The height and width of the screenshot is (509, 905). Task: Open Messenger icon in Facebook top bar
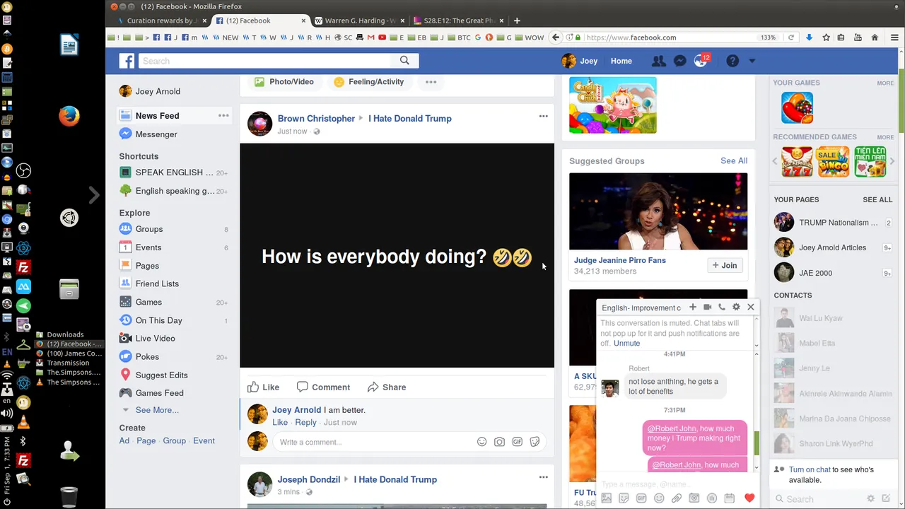pyautogui.click(x=679, y=61)
